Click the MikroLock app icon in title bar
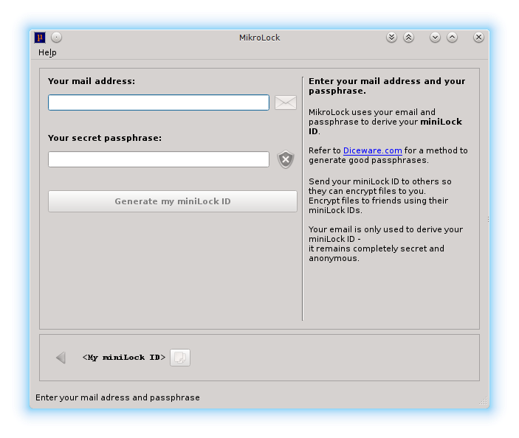 (x=41, y=38)
